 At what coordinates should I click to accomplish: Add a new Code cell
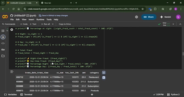click(24, 24)
